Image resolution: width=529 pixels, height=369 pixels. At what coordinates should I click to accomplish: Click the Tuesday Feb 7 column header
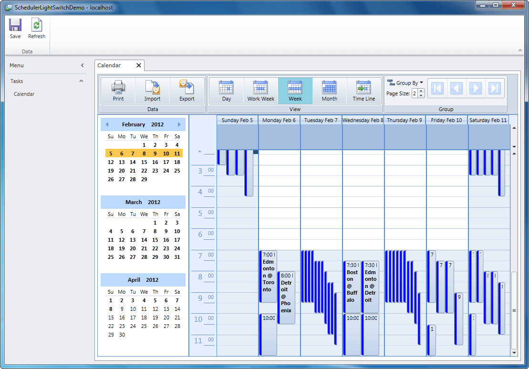pyautogui.click(x=321, y=120)
